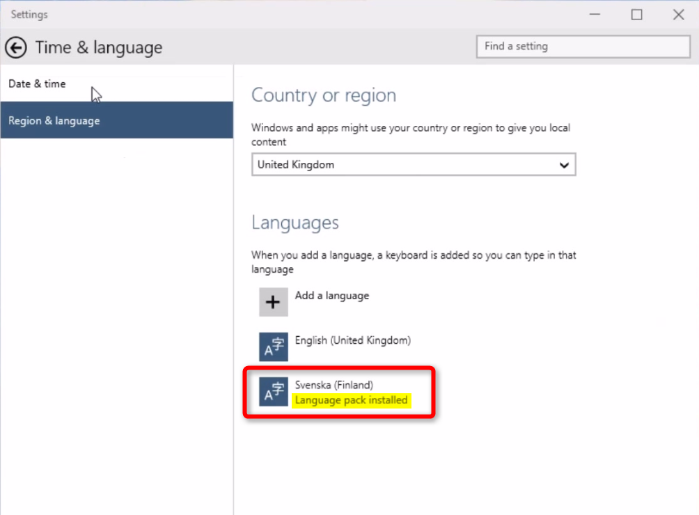Select the English (United Kingdom) language icon

(274, 347)
